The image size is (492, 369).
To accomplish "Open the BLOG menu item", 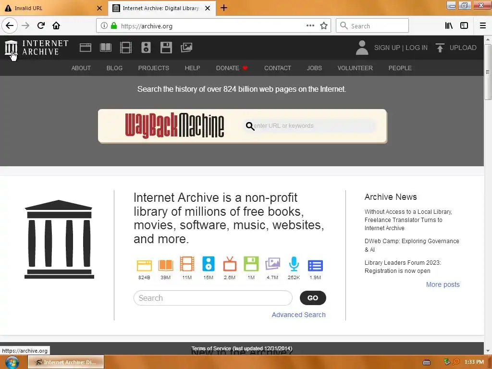I will [114, 68].
